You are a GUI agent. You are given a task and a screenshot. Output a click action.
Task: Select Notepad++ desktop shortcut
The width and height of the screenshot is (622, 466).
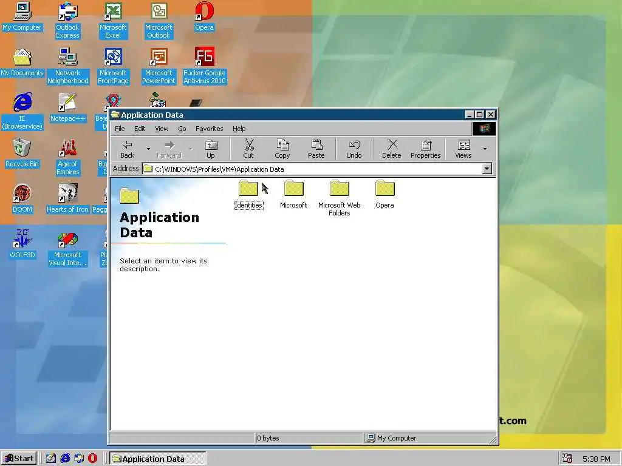(68, 108)
